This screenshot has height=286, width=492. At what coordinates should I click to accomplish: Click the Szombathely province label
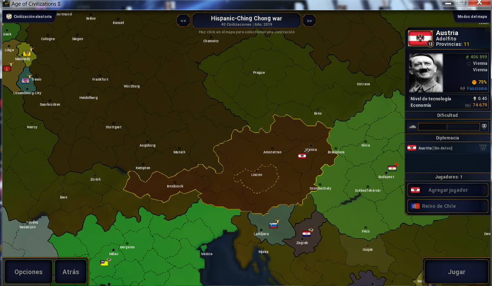tap(320, 188)
